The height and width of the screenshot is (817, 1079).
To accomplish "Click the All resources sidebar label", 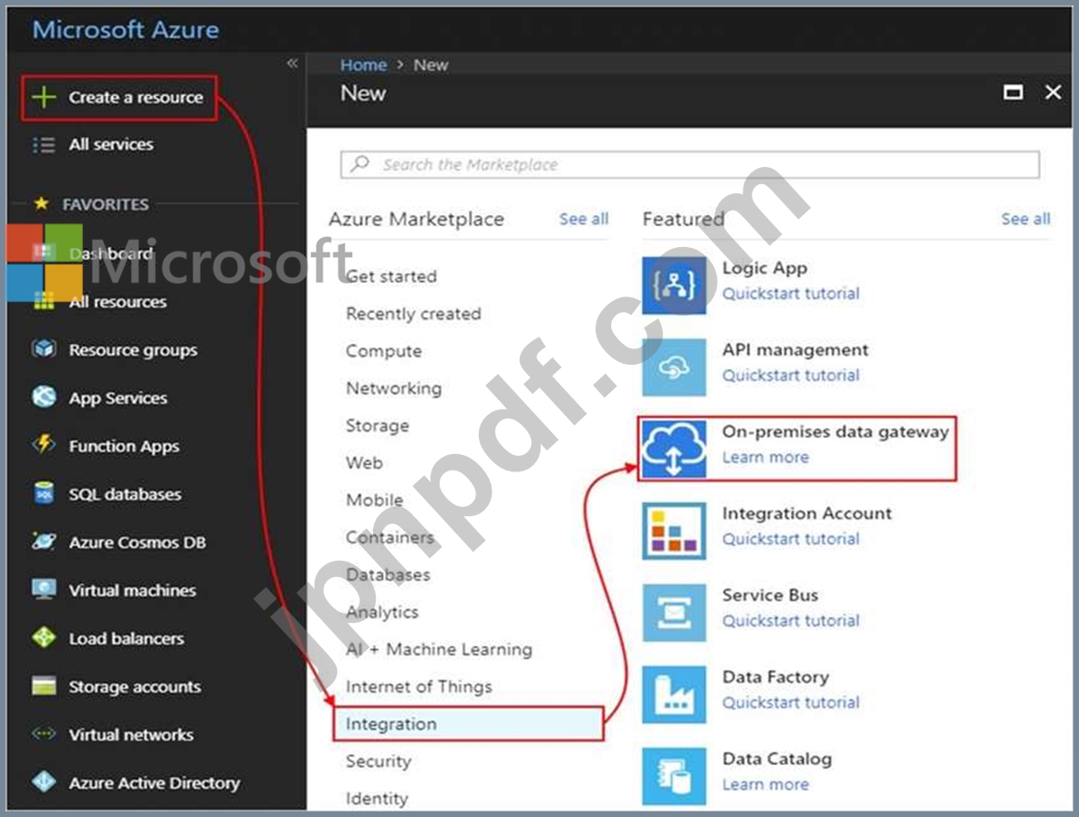I will (x=118, y=302).
